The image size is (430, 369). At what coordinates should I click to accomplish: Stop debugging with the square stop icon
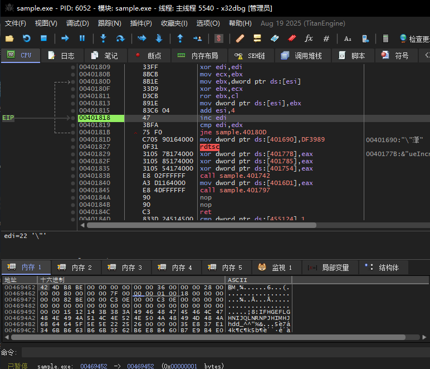pos(43,38)
